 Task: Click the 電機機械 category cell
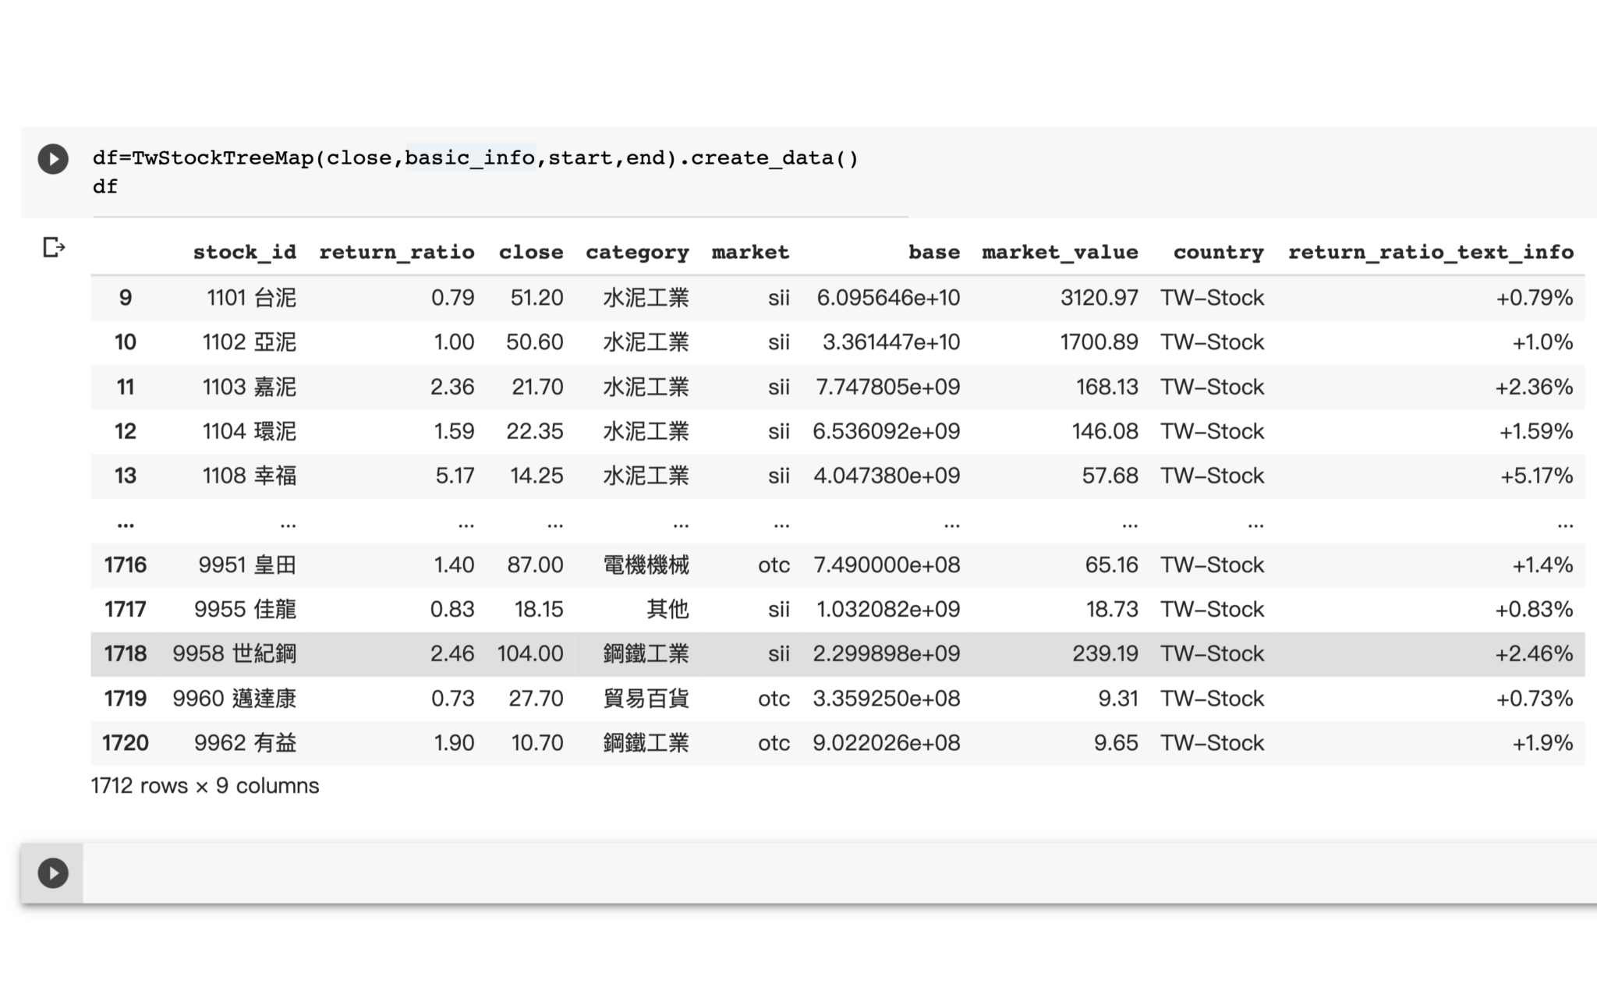[x=646, y=565]
